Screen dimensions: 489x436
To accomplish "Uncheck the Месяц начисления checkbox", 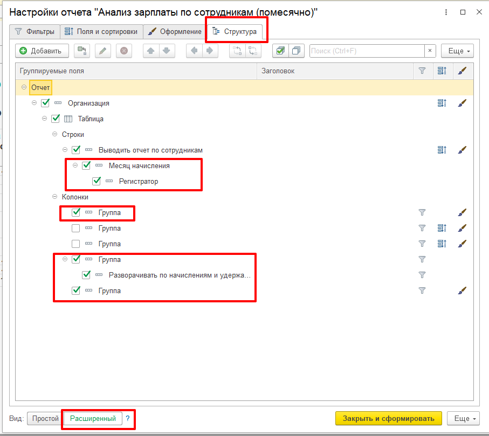I will pos(86,166).
